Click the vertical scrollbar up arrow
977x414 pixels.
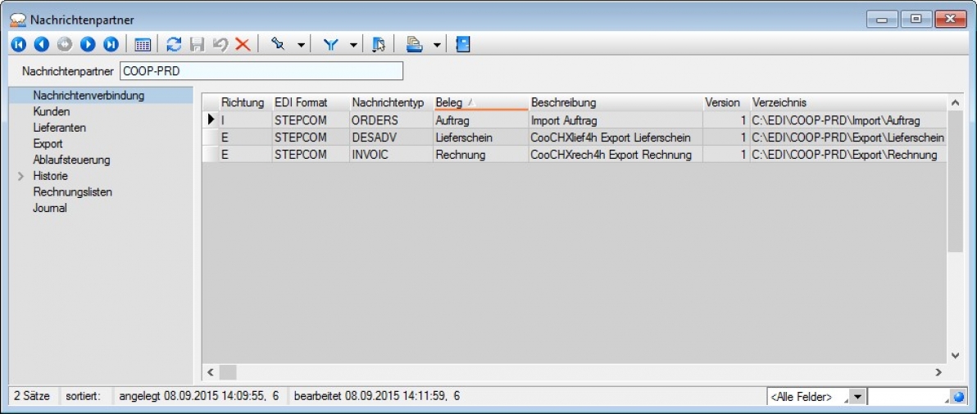[955, 102]
